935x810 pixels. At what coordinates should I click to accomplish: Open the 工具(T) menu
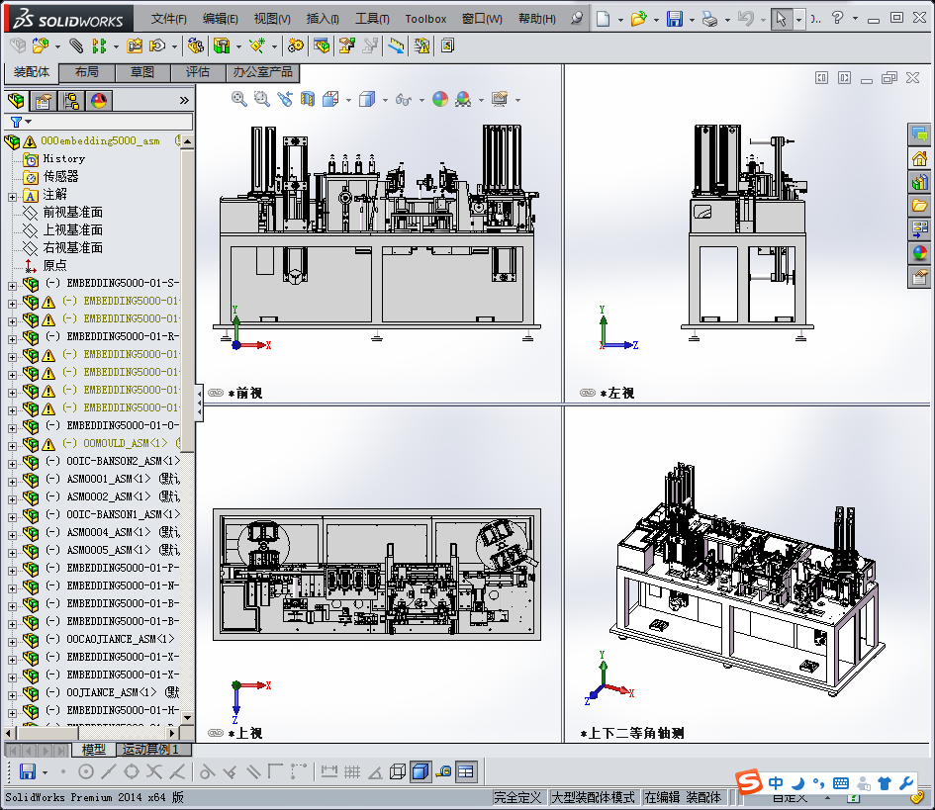tap(372, 19)
